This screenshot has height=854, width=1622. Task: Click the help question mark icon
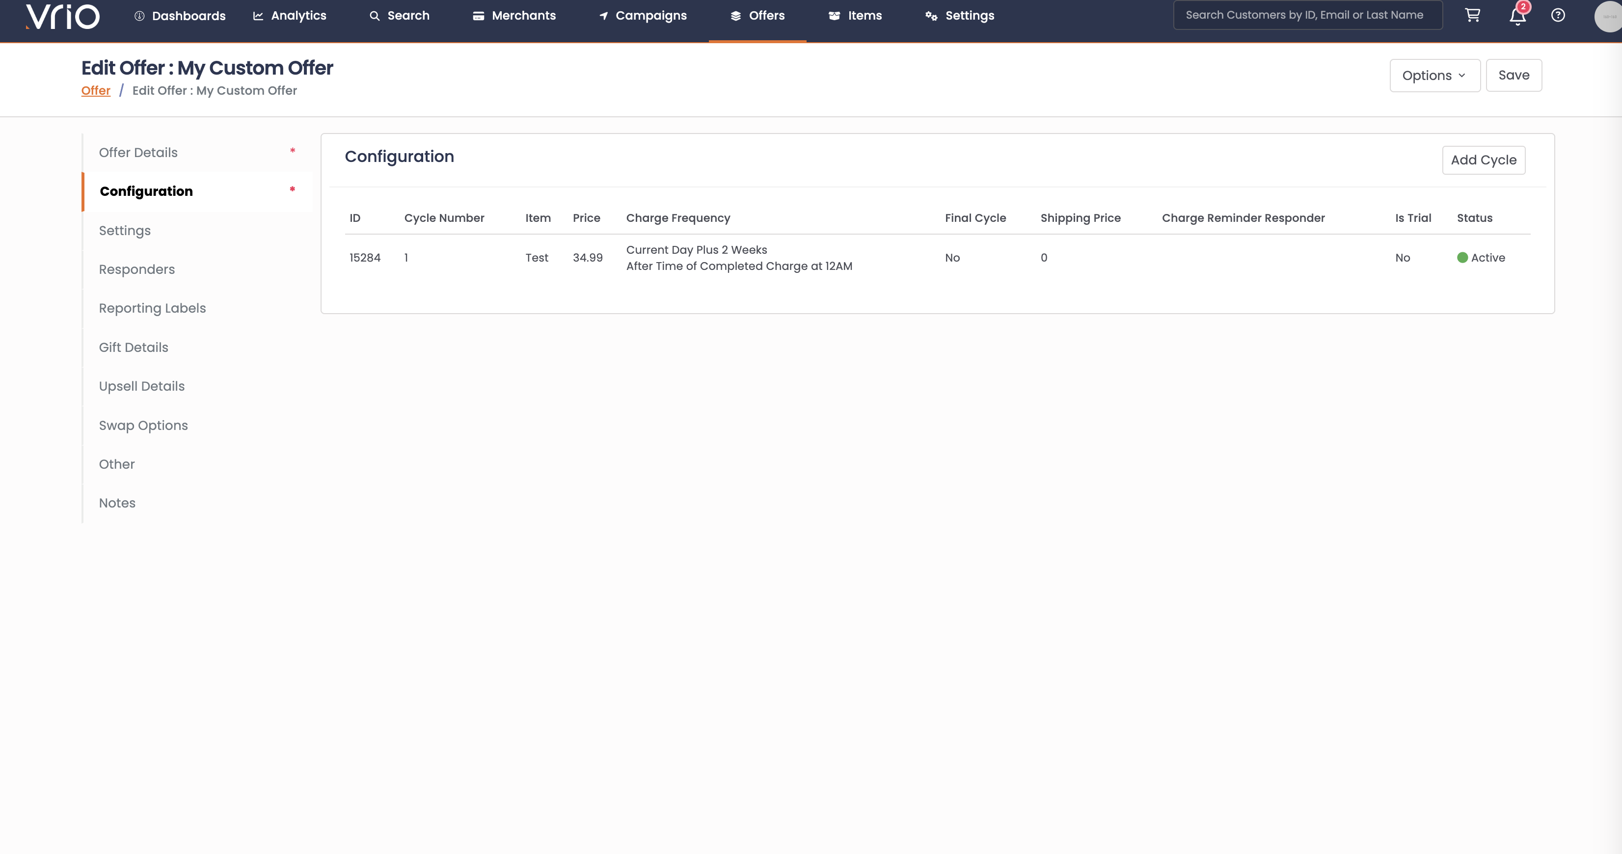pos(1558,15)
